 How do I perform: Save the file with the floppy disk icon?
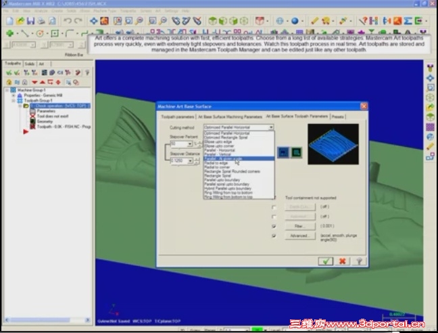click(x=30, y=21)
